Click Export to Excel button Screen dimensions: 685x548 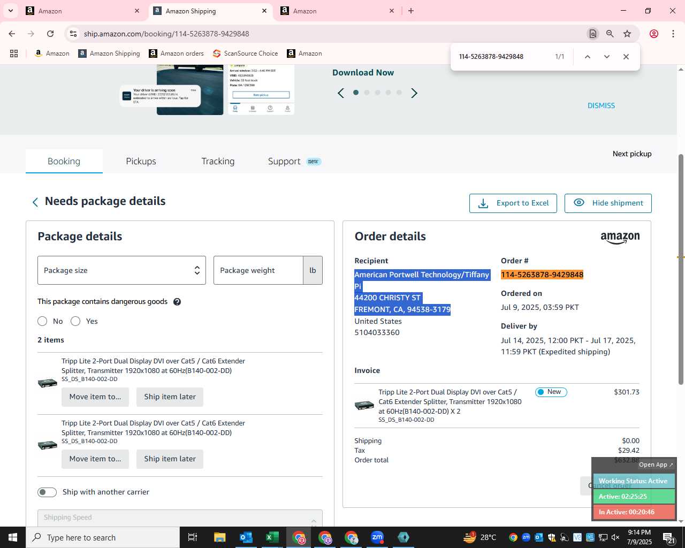tap(513, 203)
